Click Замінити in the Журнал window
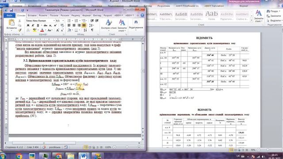Viewport: 283px width, 159px height. click(274, 16)
